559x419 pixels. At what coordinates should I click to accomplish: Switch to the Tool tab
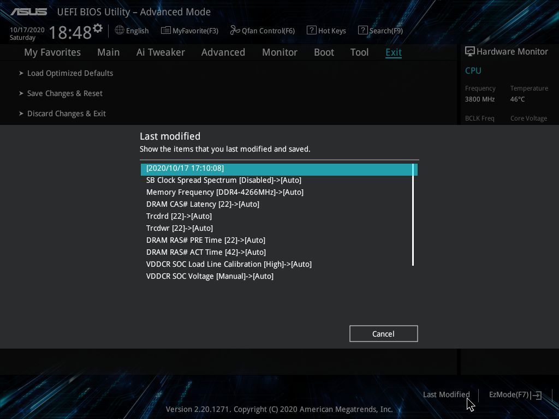pyautogui.click(x=359, y=52)
